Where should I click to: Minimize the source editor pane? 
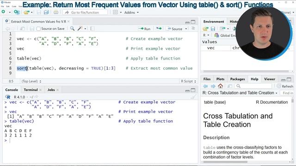187,22
